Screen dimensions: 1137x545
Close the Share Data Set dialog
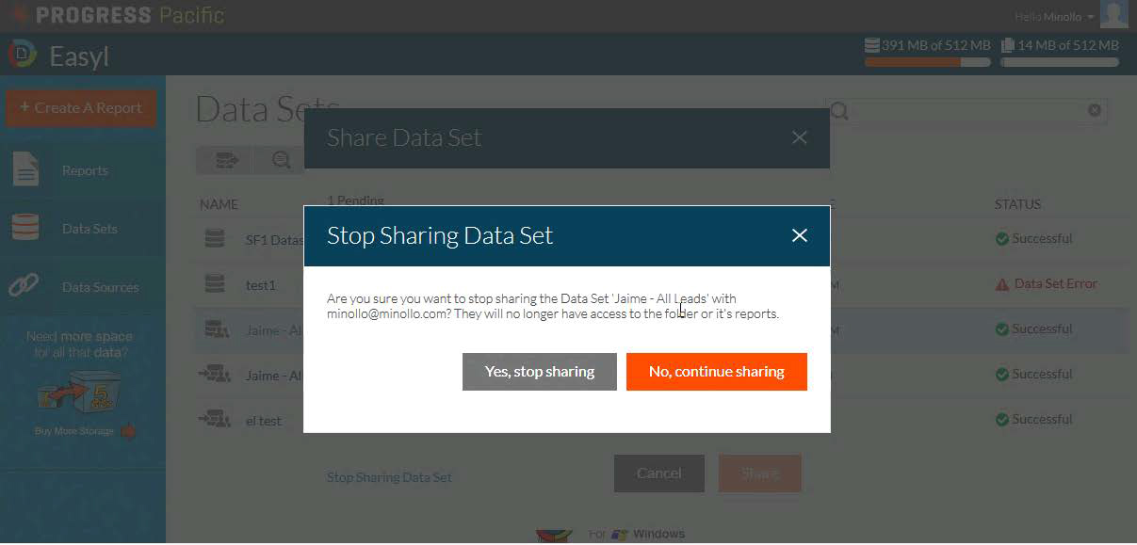[800, 137]
